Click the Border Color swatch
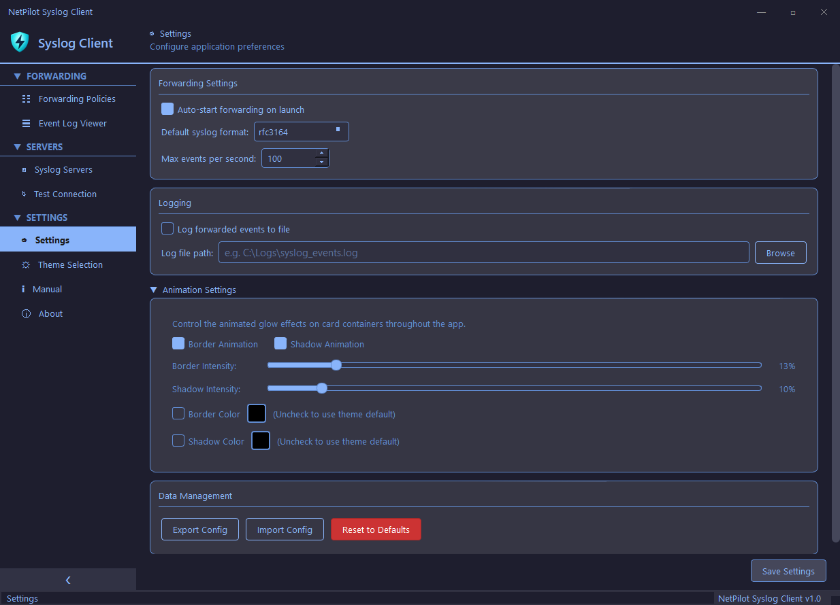This screenshot has width=840, height=605. coord(257,413)
